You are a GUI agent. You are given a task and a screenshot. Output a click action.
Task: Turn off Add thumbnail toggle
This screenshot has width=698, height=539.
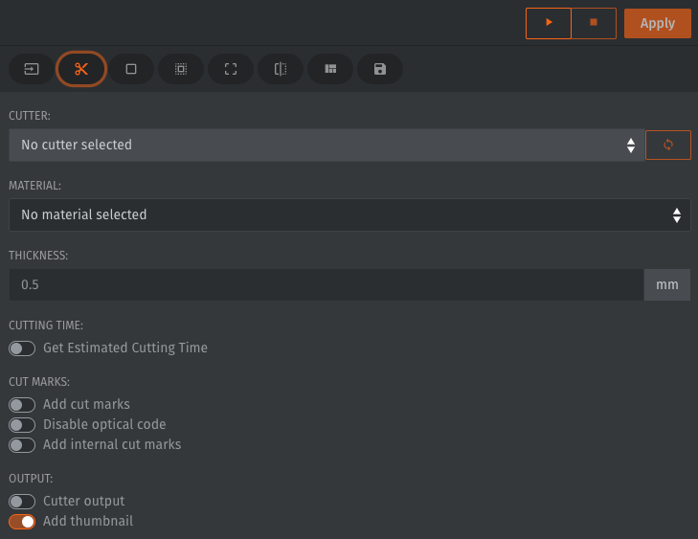click(22, 522)
